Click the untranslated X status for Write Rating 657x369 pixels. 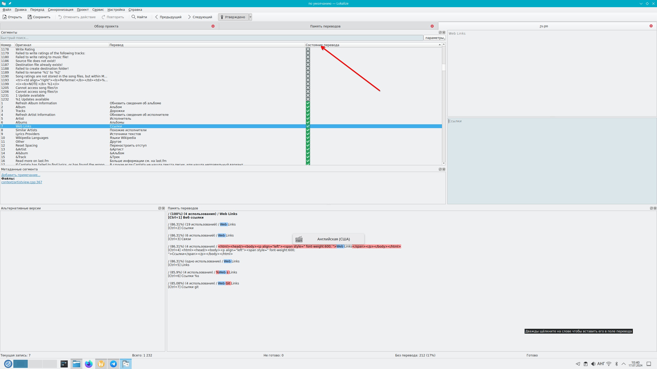[x=308, y=49]
